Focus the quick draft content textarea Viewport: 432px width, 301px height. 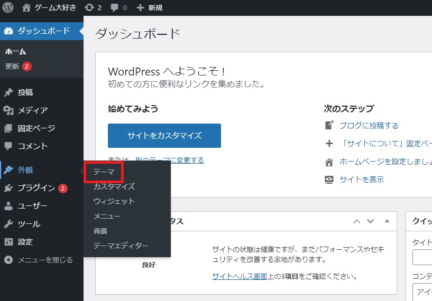tap(422, 292)
